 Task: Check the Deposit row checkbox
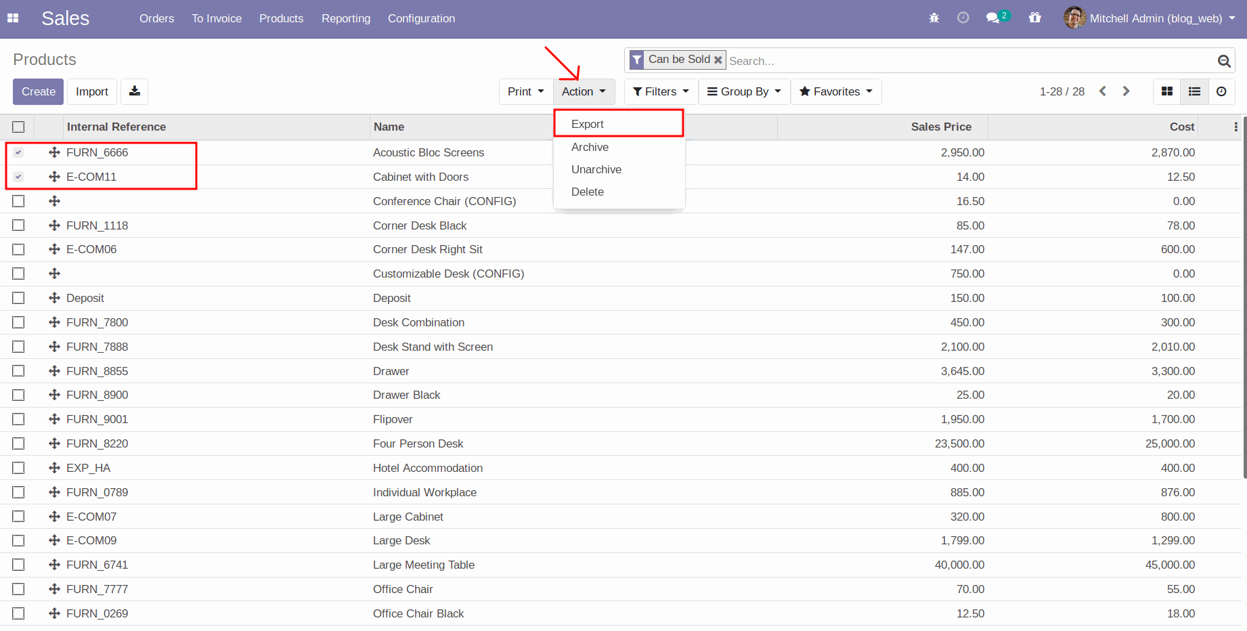[18, 298]
